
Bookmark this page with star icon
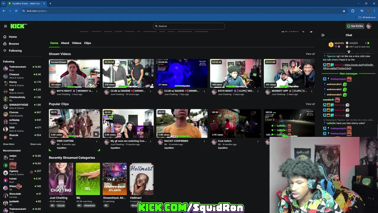[x=344, y=11]
